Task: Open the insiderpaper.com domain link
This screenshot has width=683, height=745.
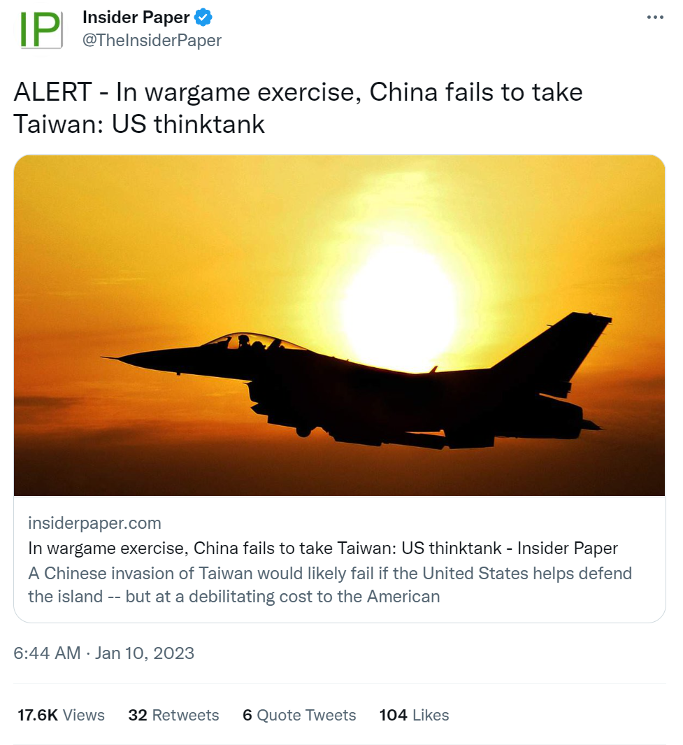Action: click(94, 523)
